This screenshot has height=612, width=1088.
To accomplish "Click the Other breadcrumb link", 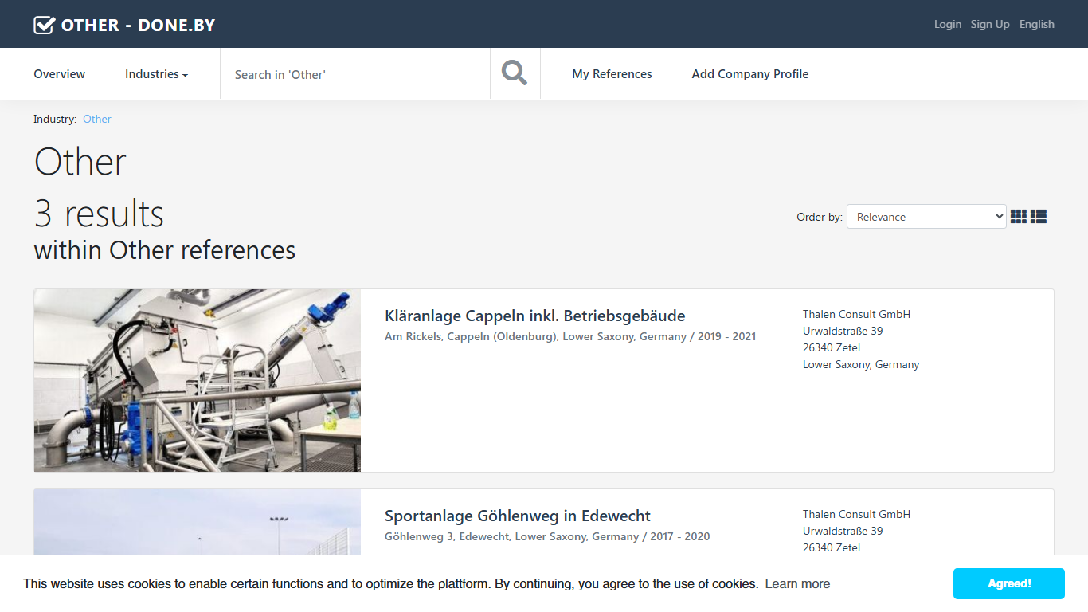I will [97, 119].
